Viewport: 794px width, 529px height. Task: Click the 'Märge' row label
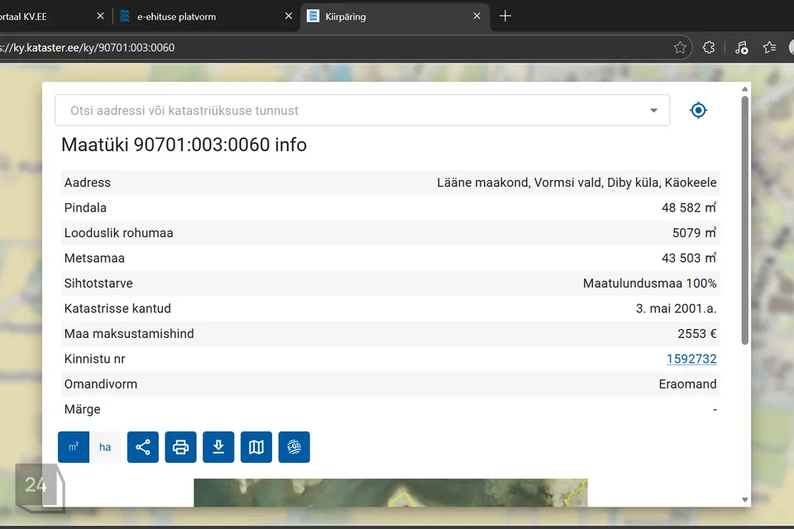pyautogui.click(x=82, y=409)
